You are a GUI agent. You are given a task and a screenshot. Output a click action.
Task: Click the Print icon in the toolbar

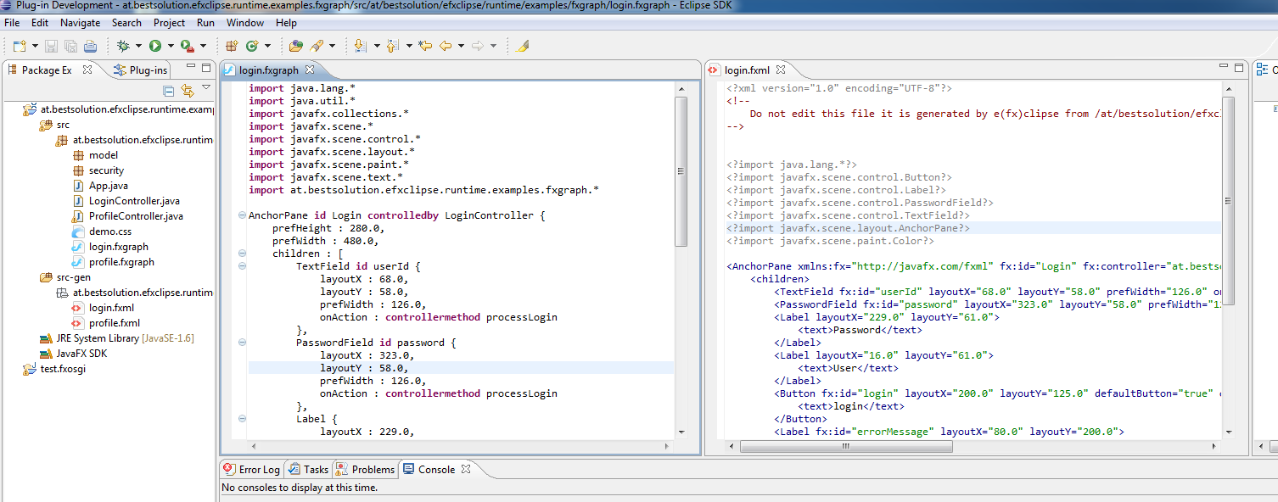click(91, 45)
